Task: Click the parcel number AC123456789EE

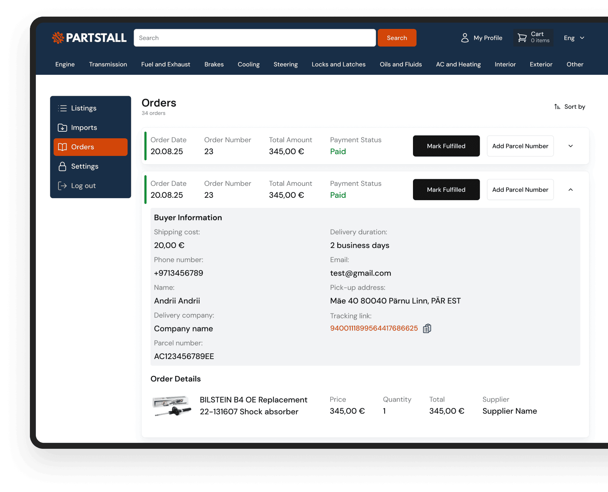Action: pos(184,356)
